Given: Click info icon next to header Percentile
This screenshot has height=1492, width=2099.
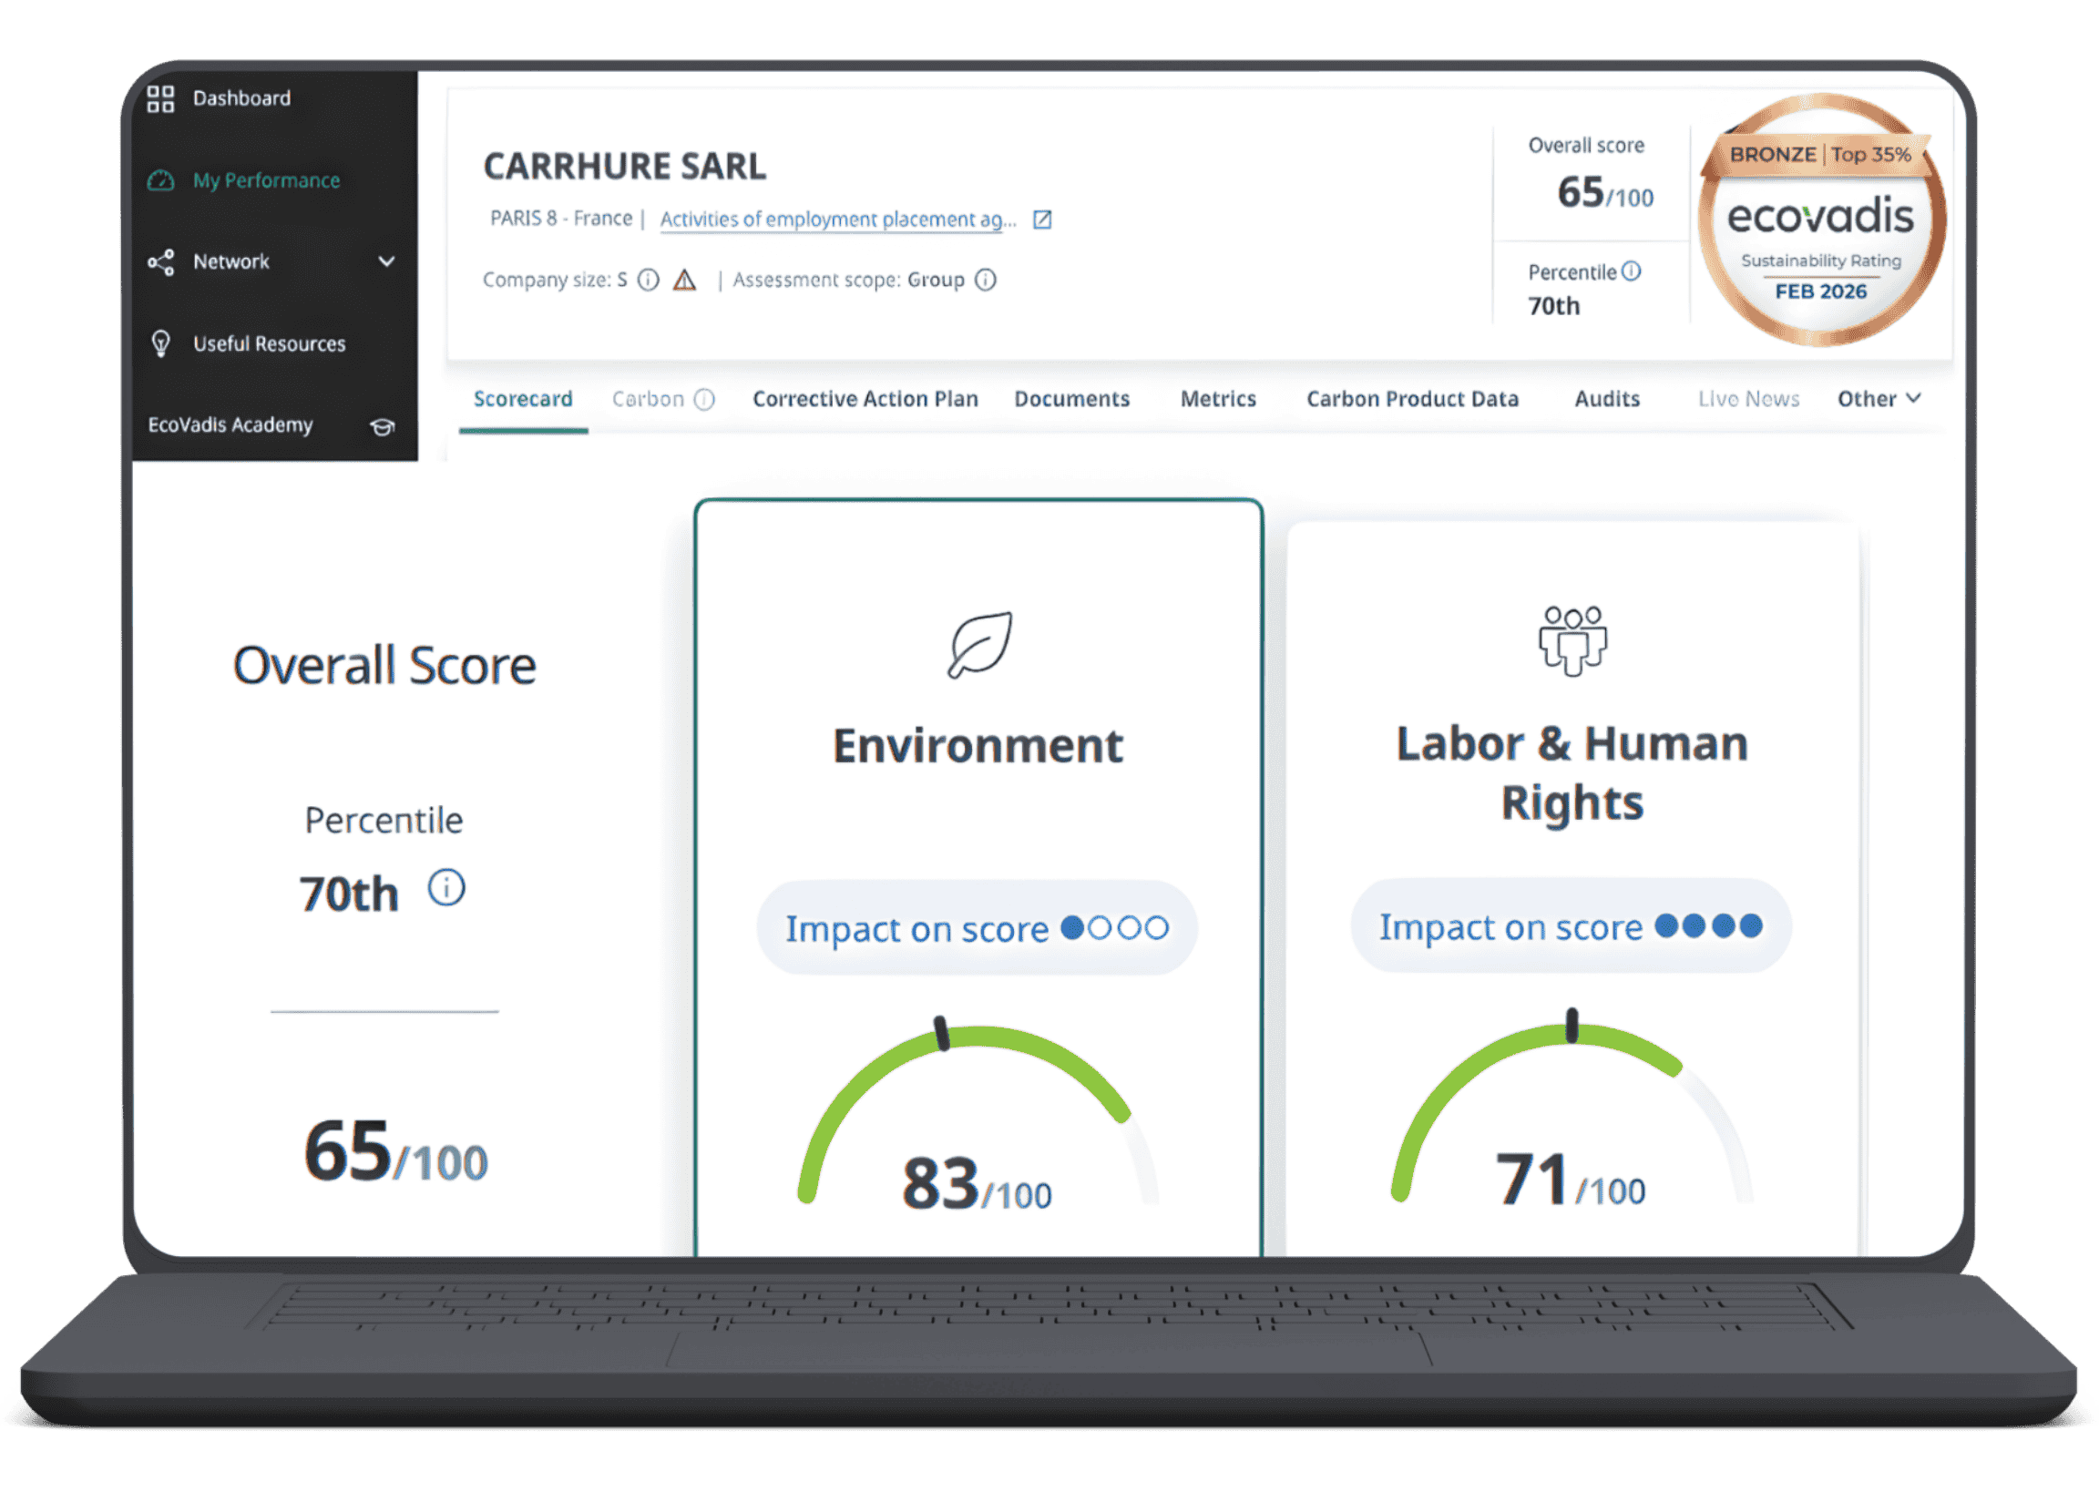Looking at the screenshot, I should coord(1632,271).
